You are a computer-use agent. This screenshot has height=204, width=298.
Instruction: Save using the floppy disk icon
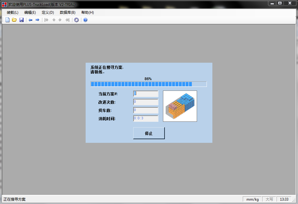pos(21,20)
